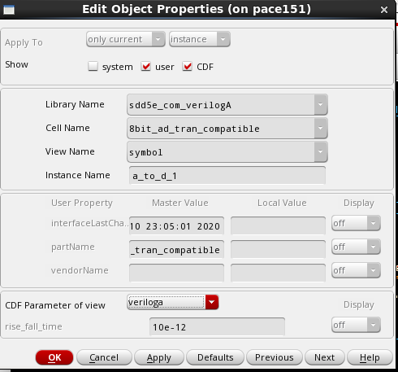The height and width of the screenshot is (372, 398).
Task: Click the rise_fall_time value field
Action: pos(217,326)
